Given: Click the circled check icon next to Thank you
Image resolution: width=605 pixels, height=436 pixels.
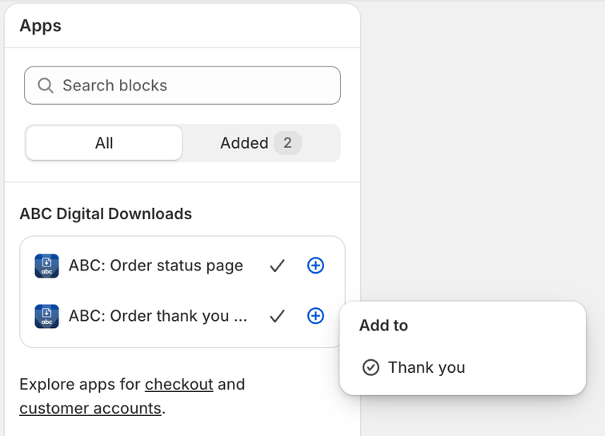Looking at the screenshot, I should point(371,367).
